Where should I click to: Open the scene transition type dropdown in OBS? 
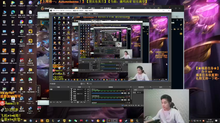(x=138, y=90)
